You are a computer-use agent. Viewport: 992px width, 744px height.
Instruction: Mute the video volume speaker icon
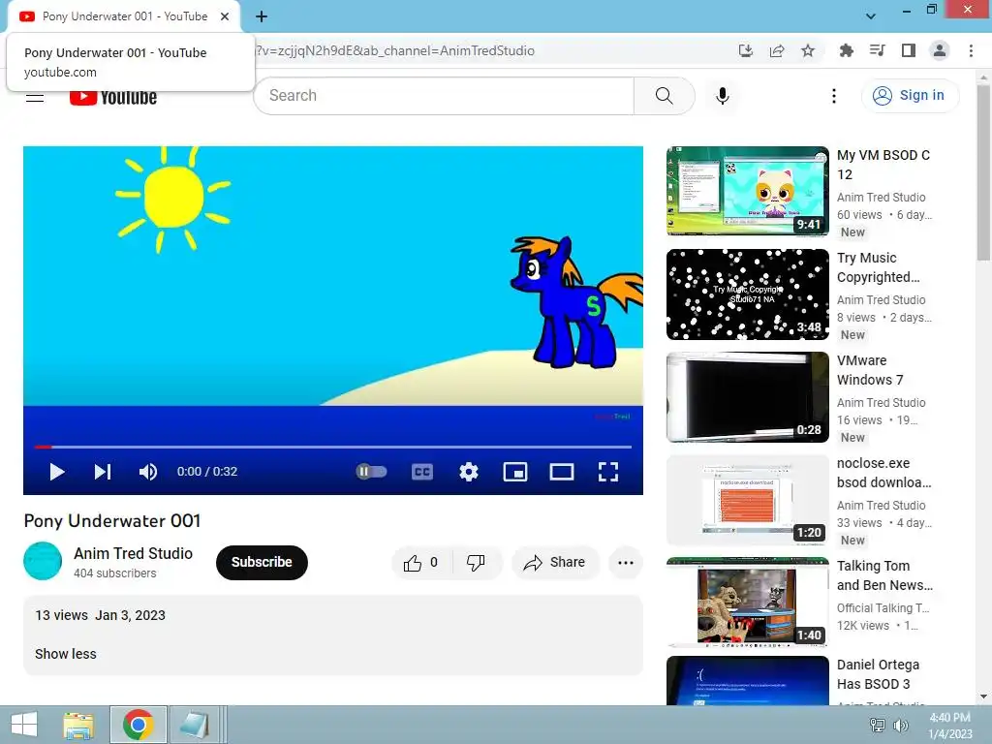tap(148, 472)
